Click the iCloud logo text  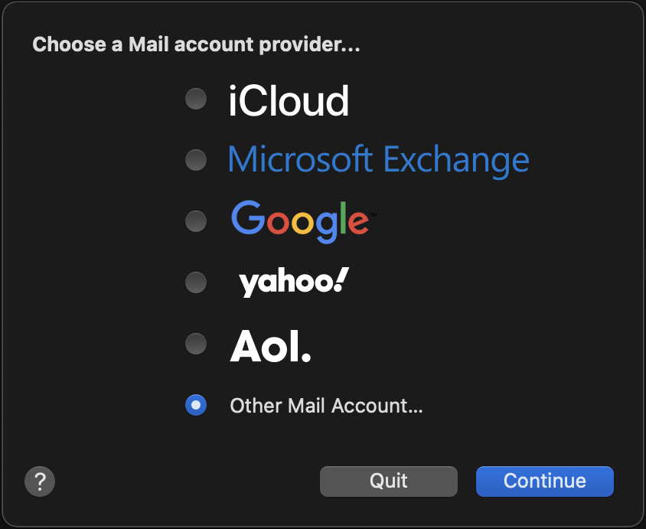(289, 100)
